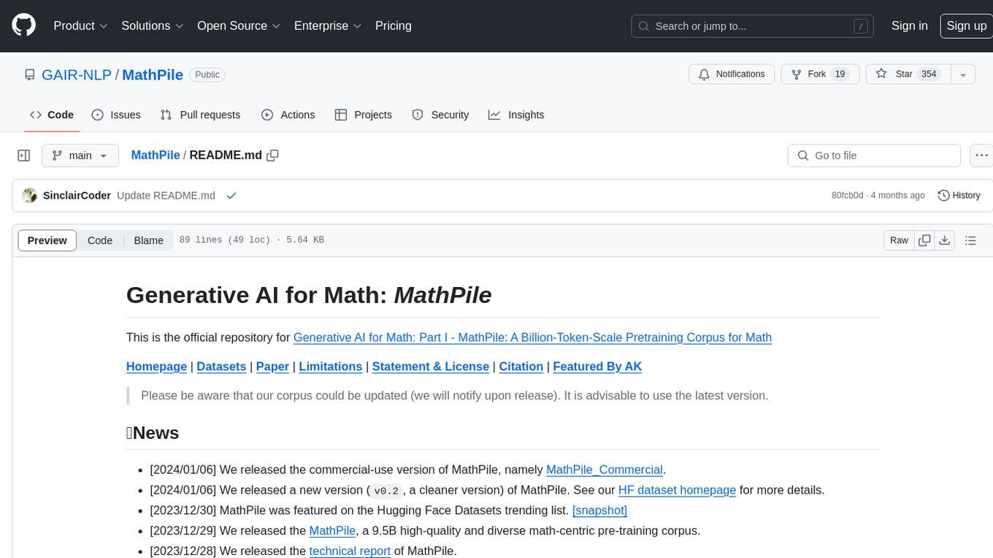The width and height of the screenshot is (993, 558).
Task: Open the HF dataset homepage link
Action: [677, 490]
